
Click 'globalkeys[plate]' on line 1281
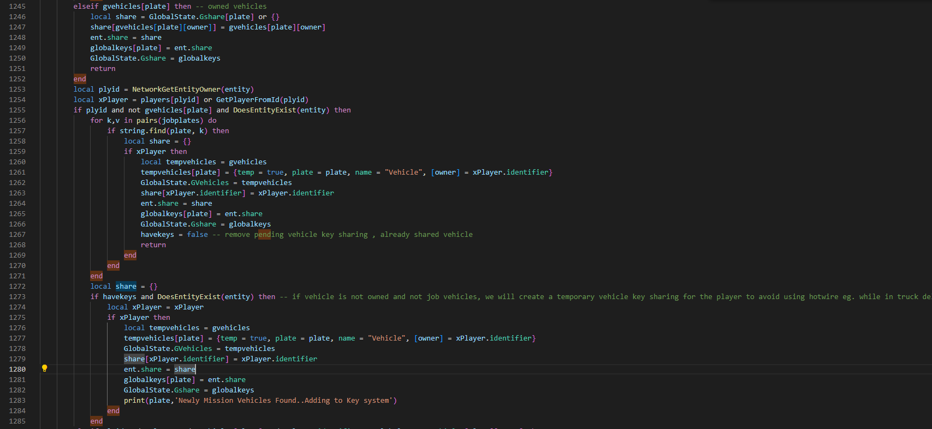pos(159,380)
